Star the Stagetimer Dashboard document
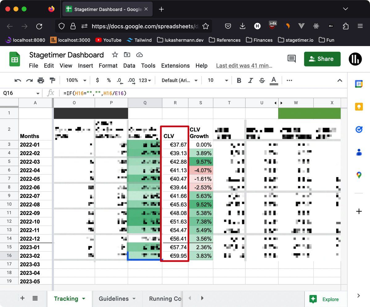Screen dimensions: 370x307 point(115,55)
